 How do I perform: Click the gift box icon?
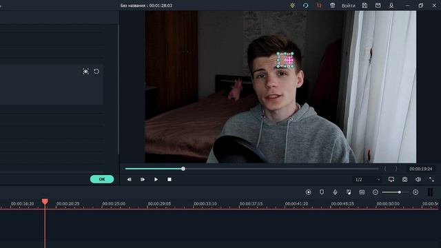[332, 6]
